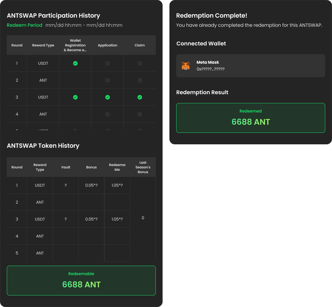Click 'Application' column header in Participation History
This screenshot has width=332, height=307.
point(107,45)
